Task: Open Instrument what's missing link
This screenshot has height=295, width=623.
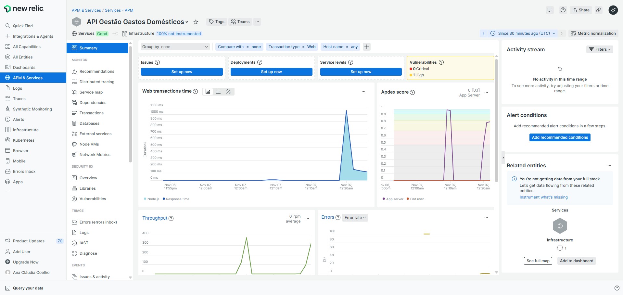Action: coord(544,197)
